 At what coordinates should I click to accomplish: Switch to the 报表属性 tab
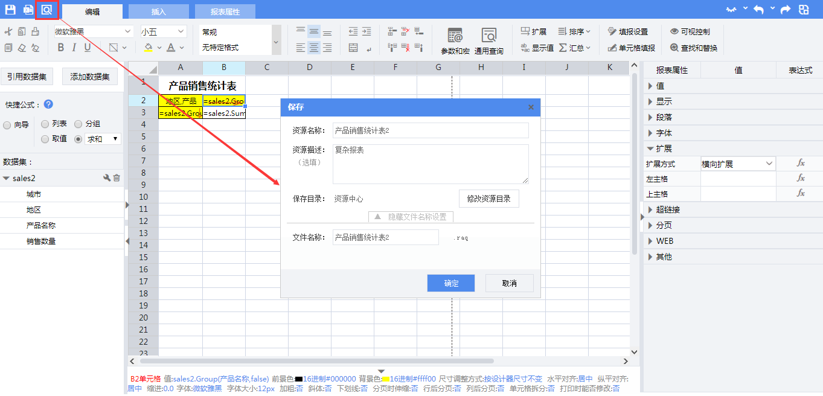coord(225,11)
